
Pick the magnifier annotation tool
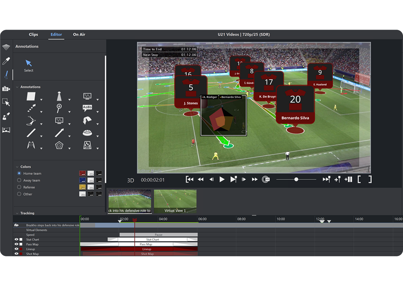point(59,108)
